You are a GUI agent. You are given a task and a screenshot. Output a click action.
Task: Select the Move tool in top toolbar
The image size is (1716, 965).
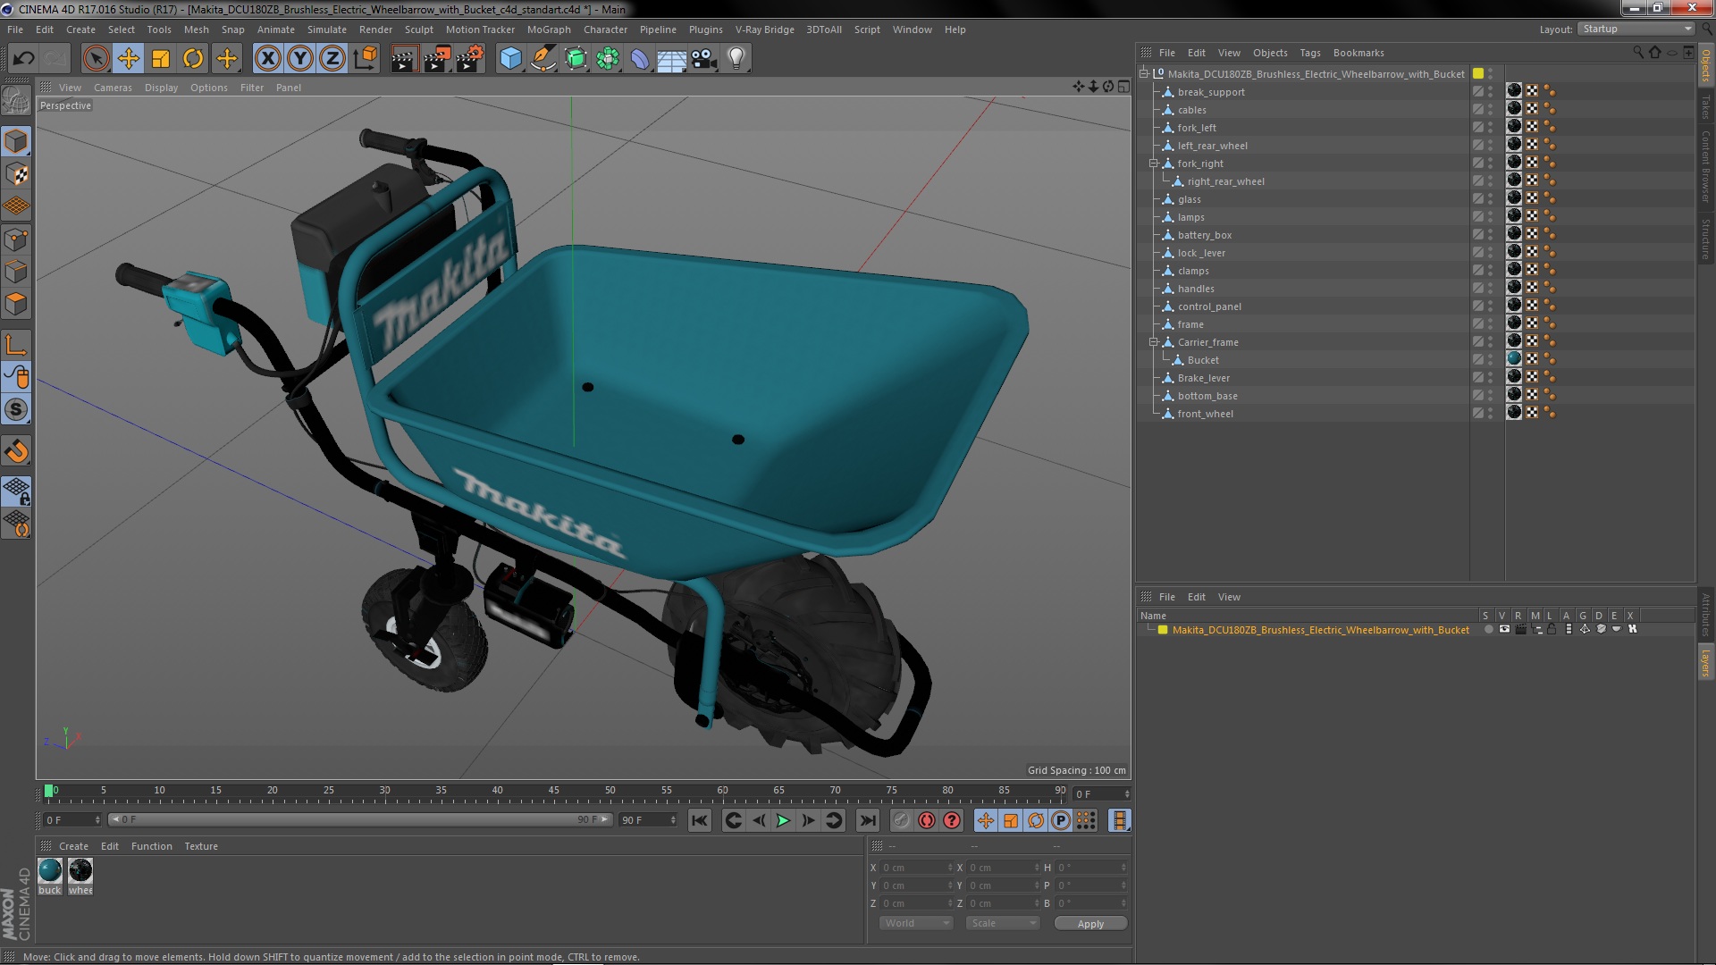(129, 59)
